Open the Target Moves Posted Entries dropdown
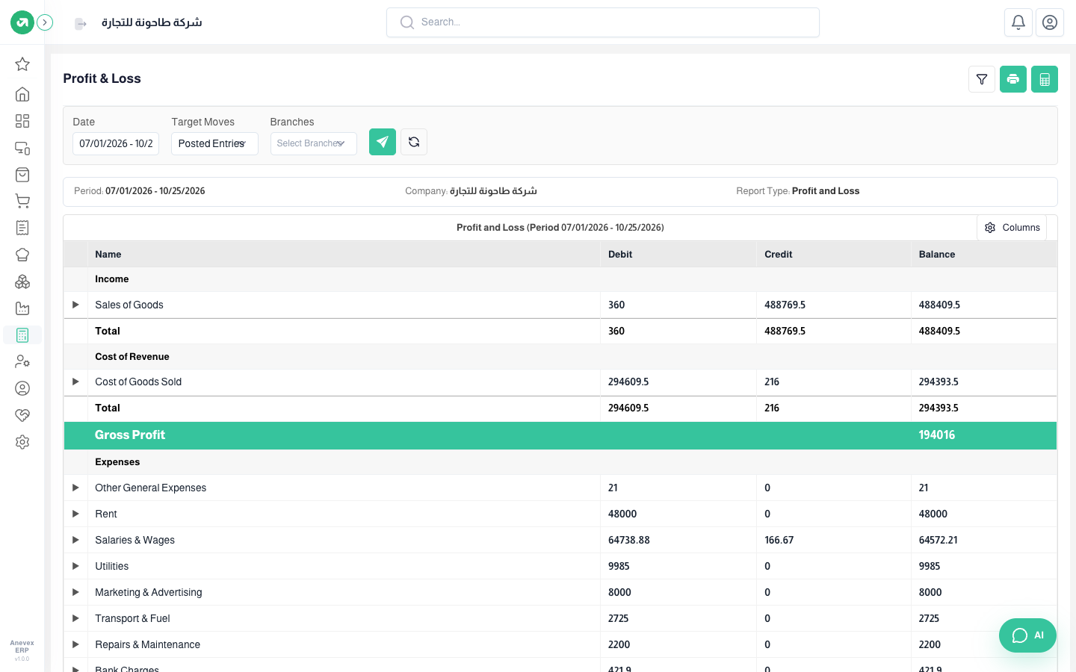 [x=214, y=143]
